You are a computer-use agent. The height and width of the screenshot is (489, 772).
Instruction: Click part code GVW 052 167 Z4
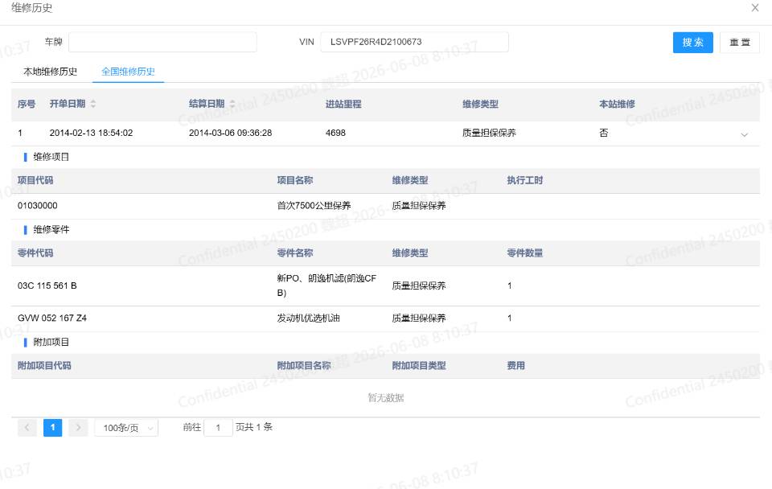point(52,318)
